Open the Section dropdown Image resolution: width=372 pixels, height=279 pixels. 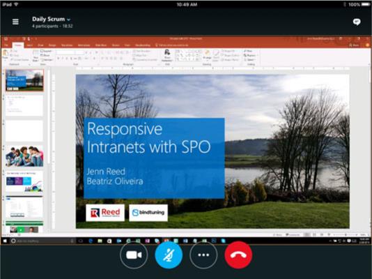47,59
